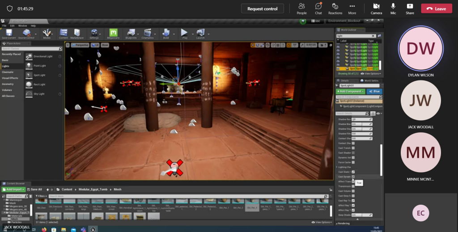Toggle the Cast Static Shadows checkbox
458x232 pixels.
click(x=353, y=172)
